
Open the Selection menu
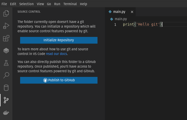pyautogui.click(x=26, y=4)
